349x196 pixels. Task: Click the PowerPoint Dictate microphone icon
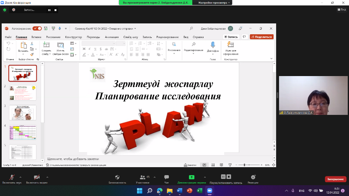(x=213, y=45)
